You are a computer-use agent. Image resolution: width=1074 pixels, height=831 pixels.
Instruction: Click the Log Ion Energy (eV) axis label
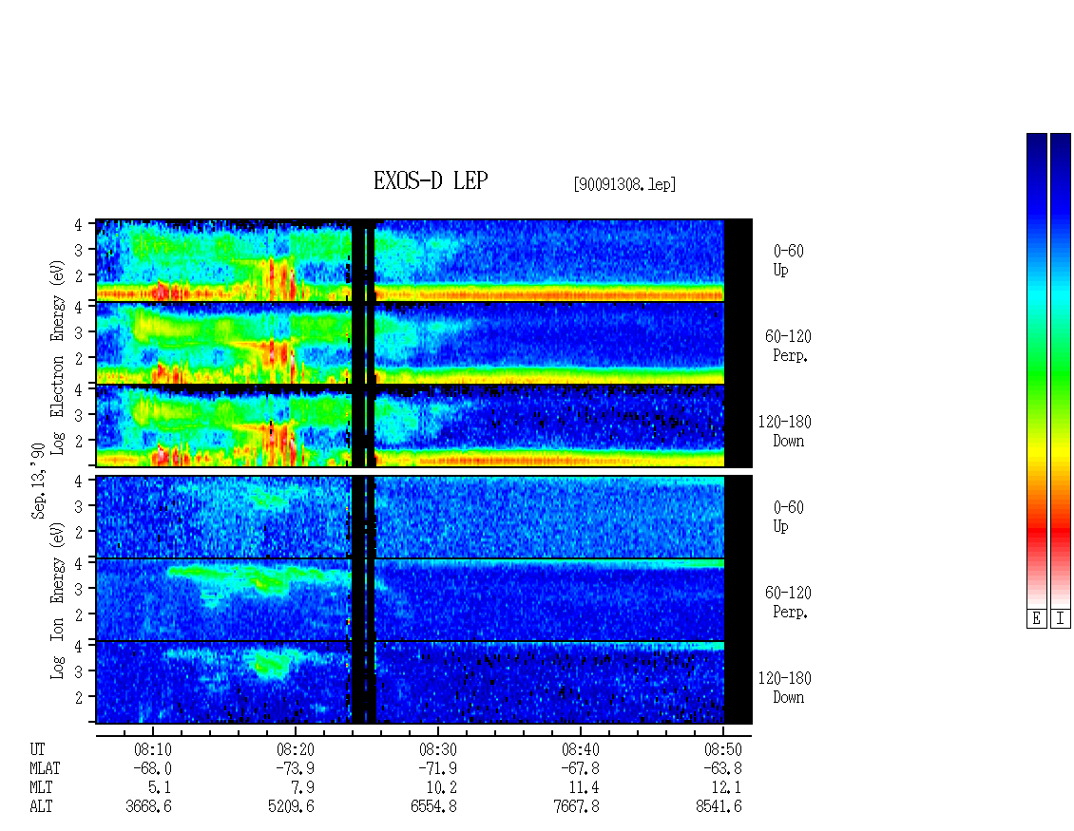click(x=58, y=601)
